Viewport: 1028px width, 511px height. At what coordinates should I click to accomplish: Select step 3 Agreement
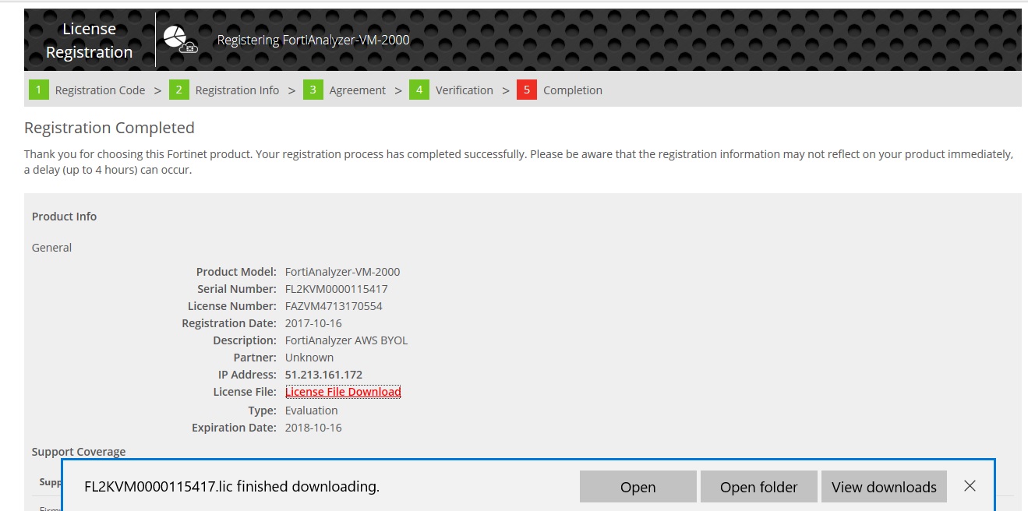(x=344, y=90)
